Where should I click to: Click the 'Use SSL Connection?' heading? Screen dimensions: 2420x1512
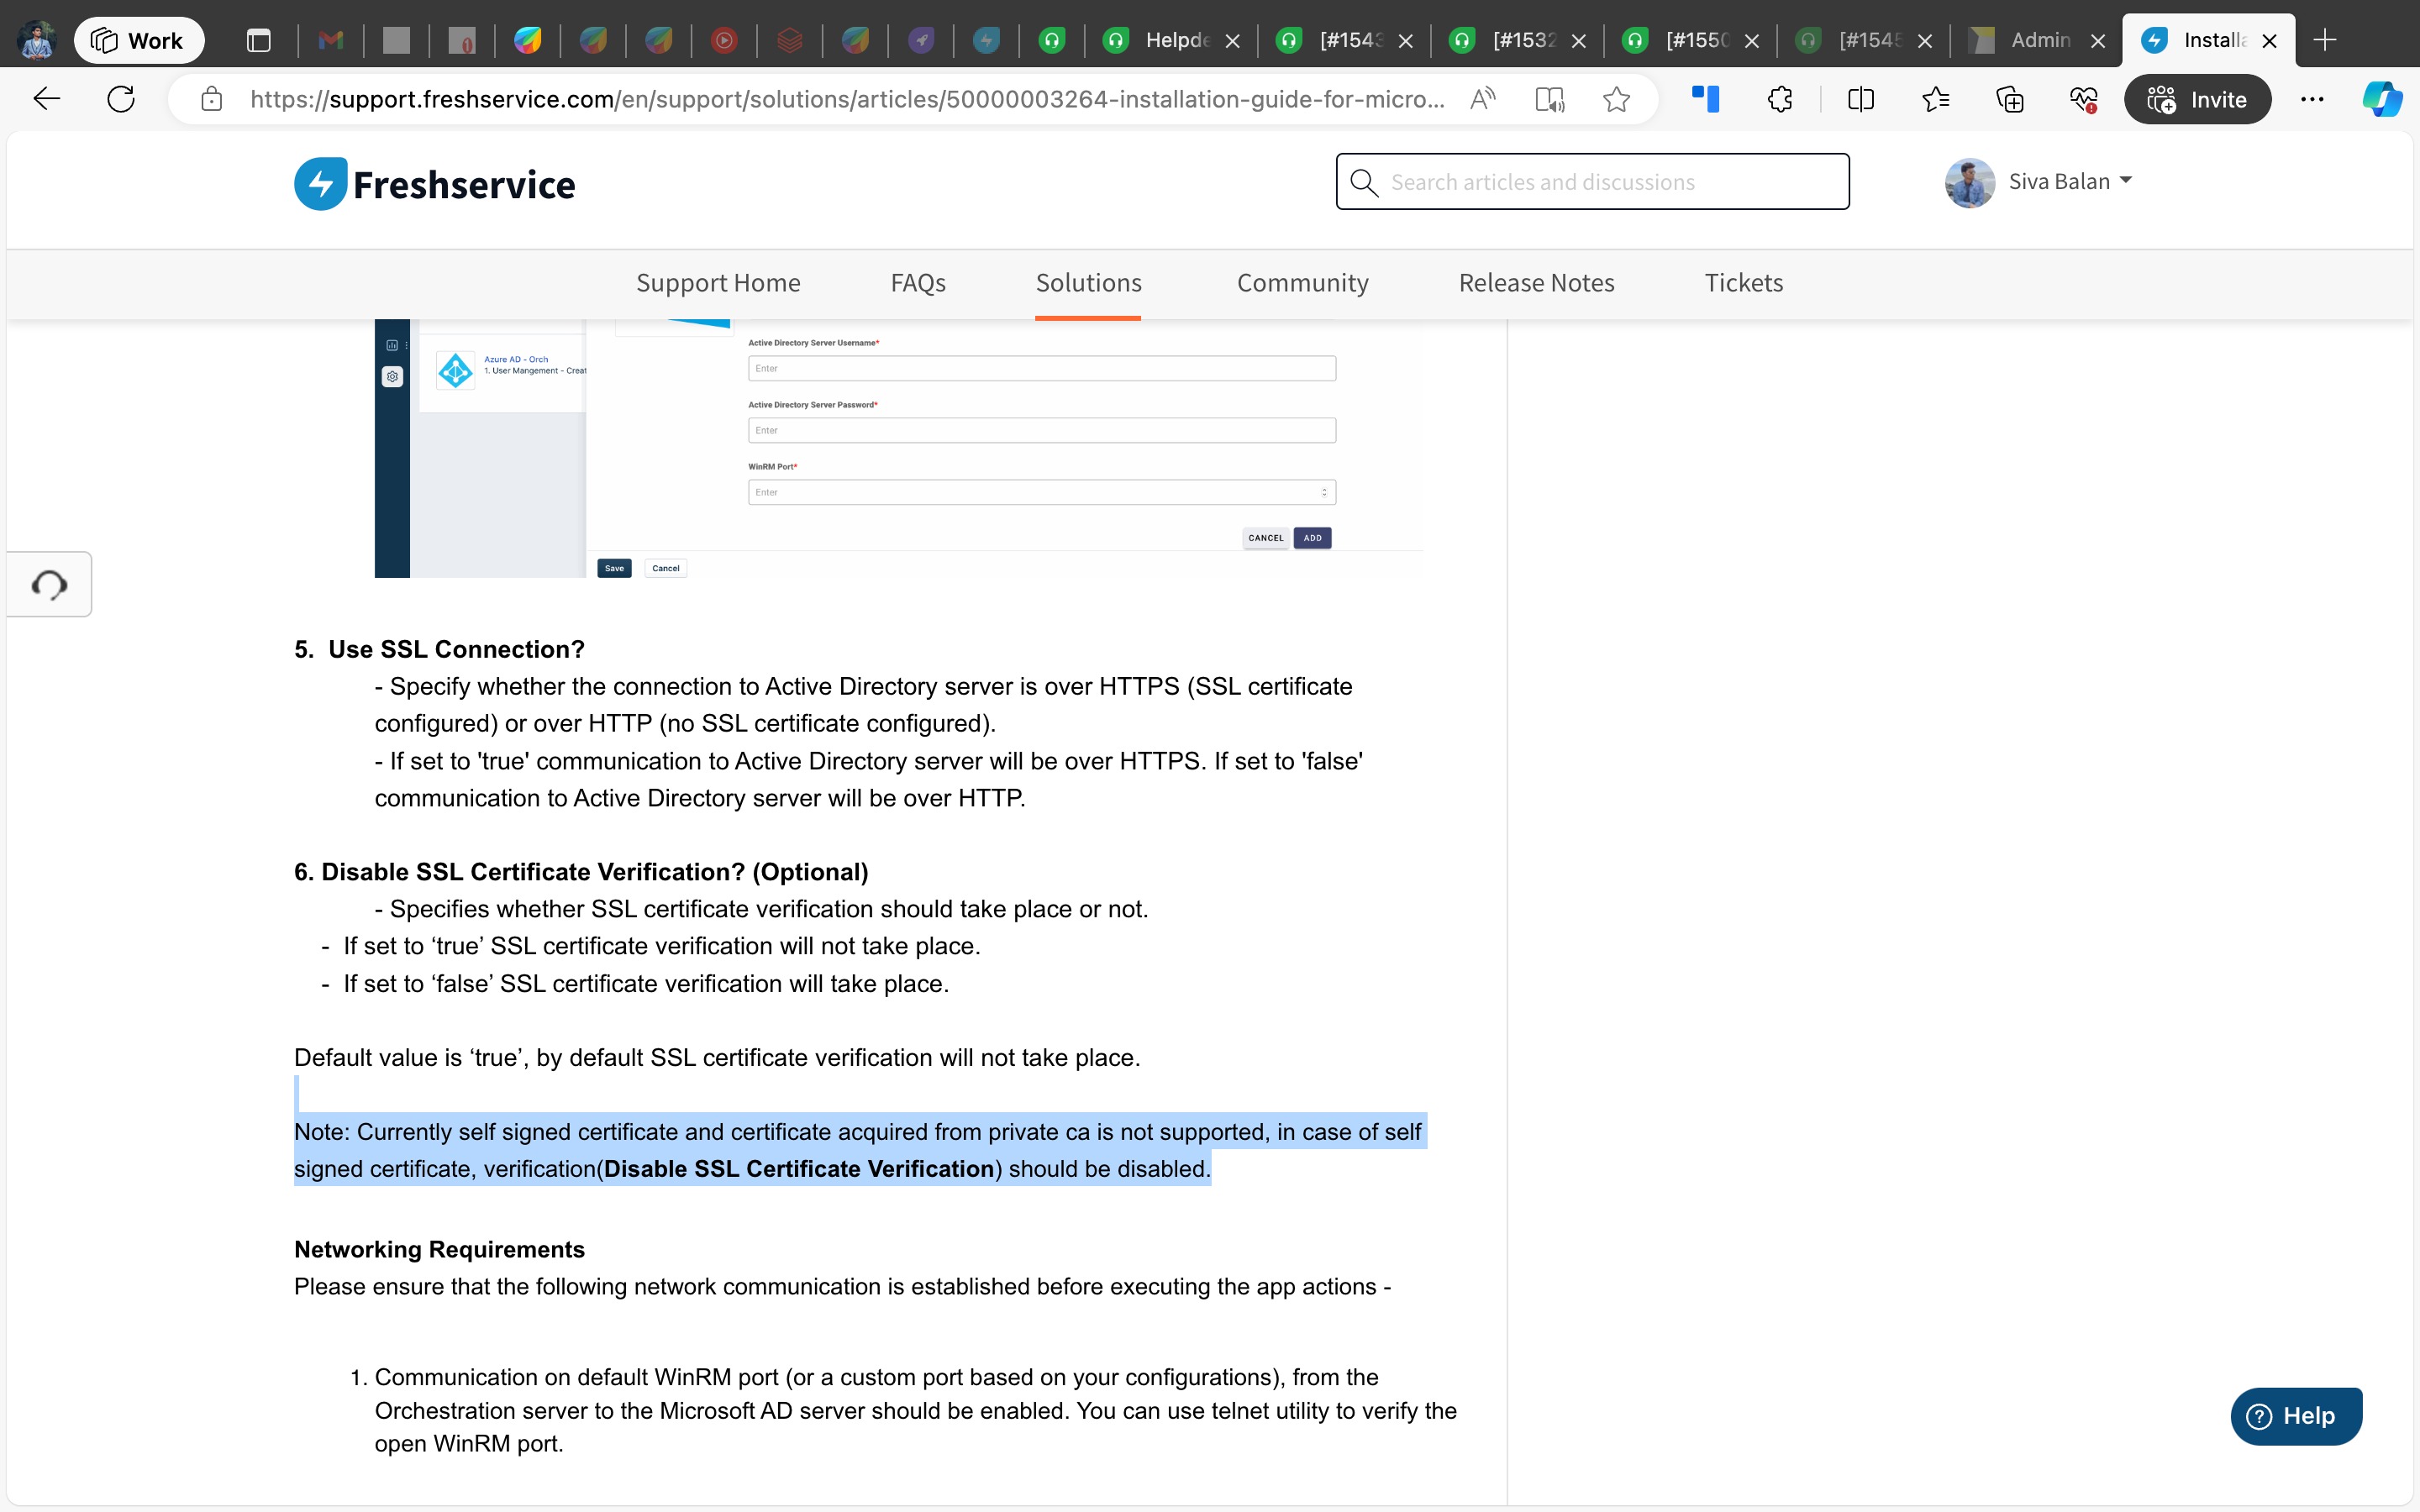(x=439, y=649)
